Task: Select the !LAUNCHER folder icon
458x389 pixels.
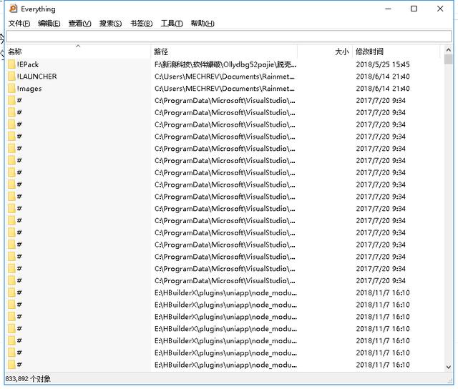Action: 11,77
